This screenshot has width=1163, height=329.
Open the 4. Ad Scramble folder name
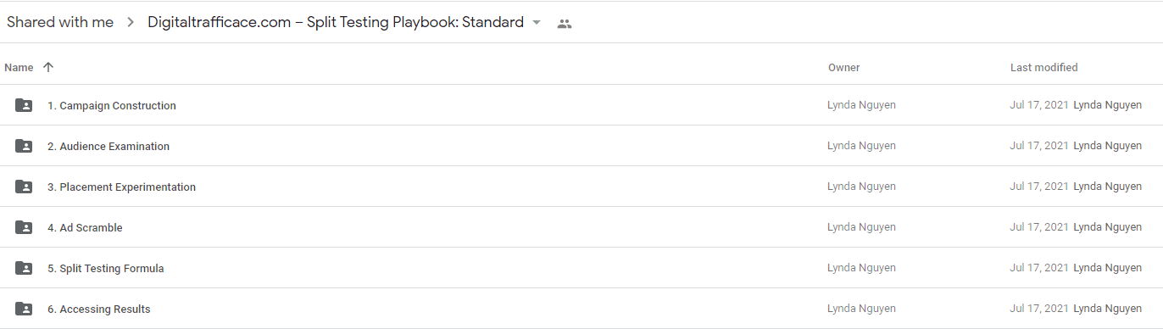pyautogui.click(x=85, y=227)
